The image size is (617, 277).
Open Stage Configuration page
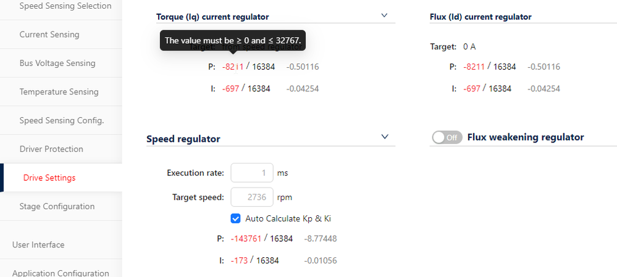click(57, 207)
